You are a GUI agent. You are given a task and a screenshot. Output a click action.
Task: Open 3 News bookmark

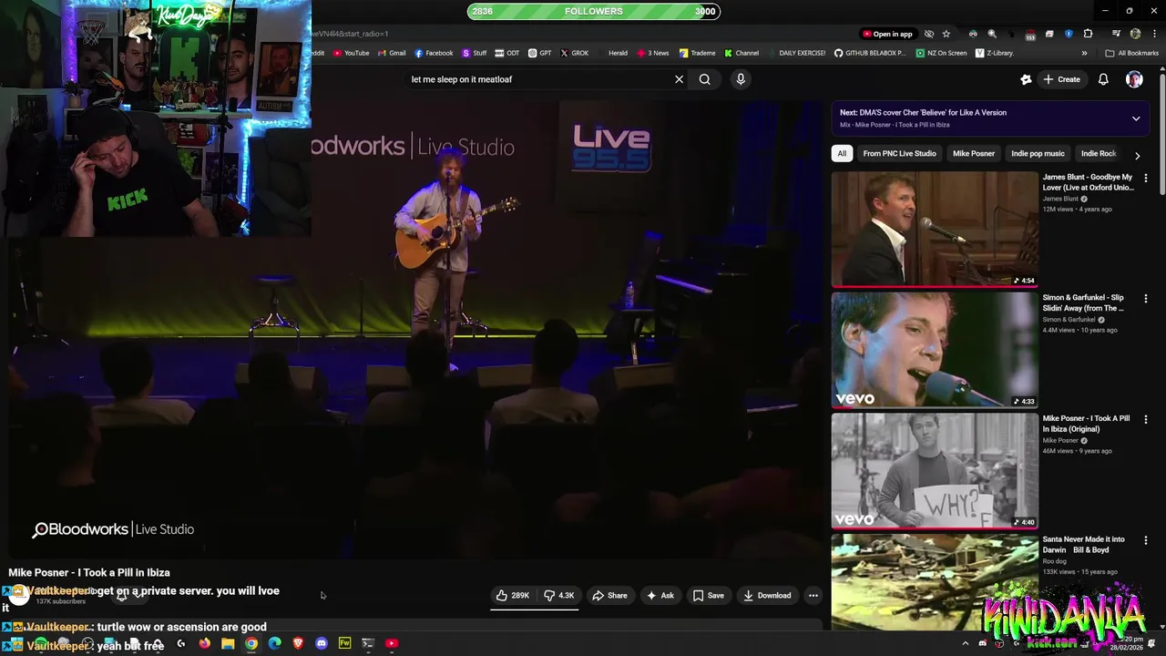coord(652,53)
